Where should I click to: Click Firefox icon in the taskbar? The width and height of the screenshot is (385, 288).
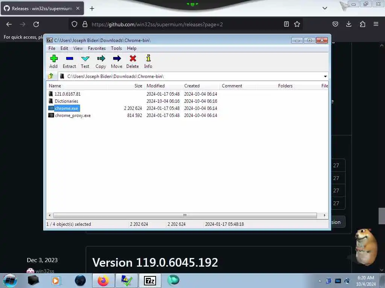(103, 280)
